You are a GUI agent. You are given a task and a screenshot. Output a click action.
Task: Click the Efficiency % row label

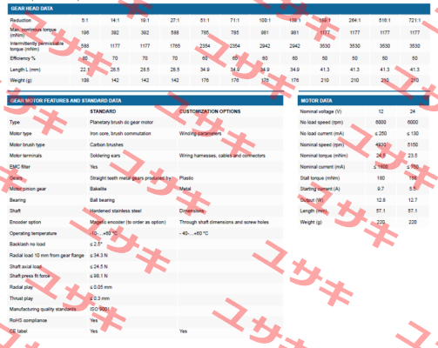[x=23, y=58]
